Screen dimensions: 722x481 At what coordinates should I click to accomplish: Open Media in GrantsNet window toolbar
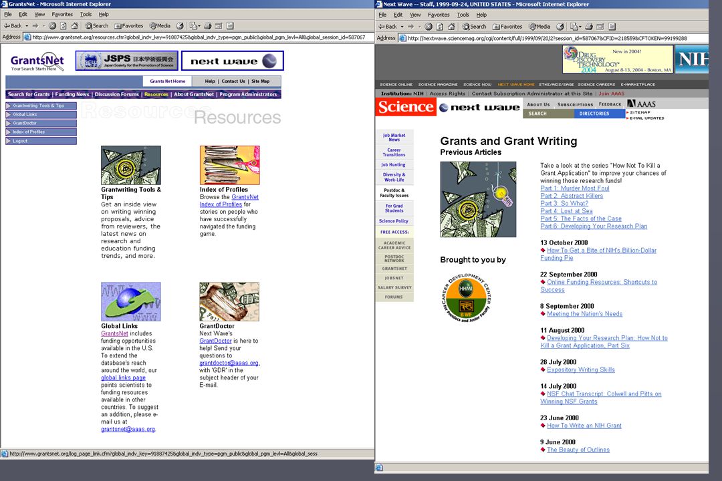pyautogui.click(x=160, y=26)
